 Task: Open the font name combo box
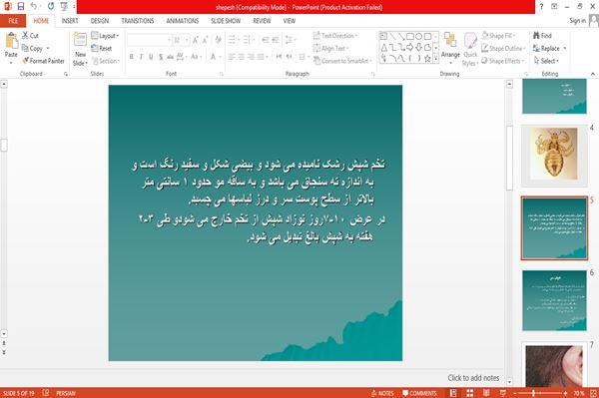(x=149, y=40)
